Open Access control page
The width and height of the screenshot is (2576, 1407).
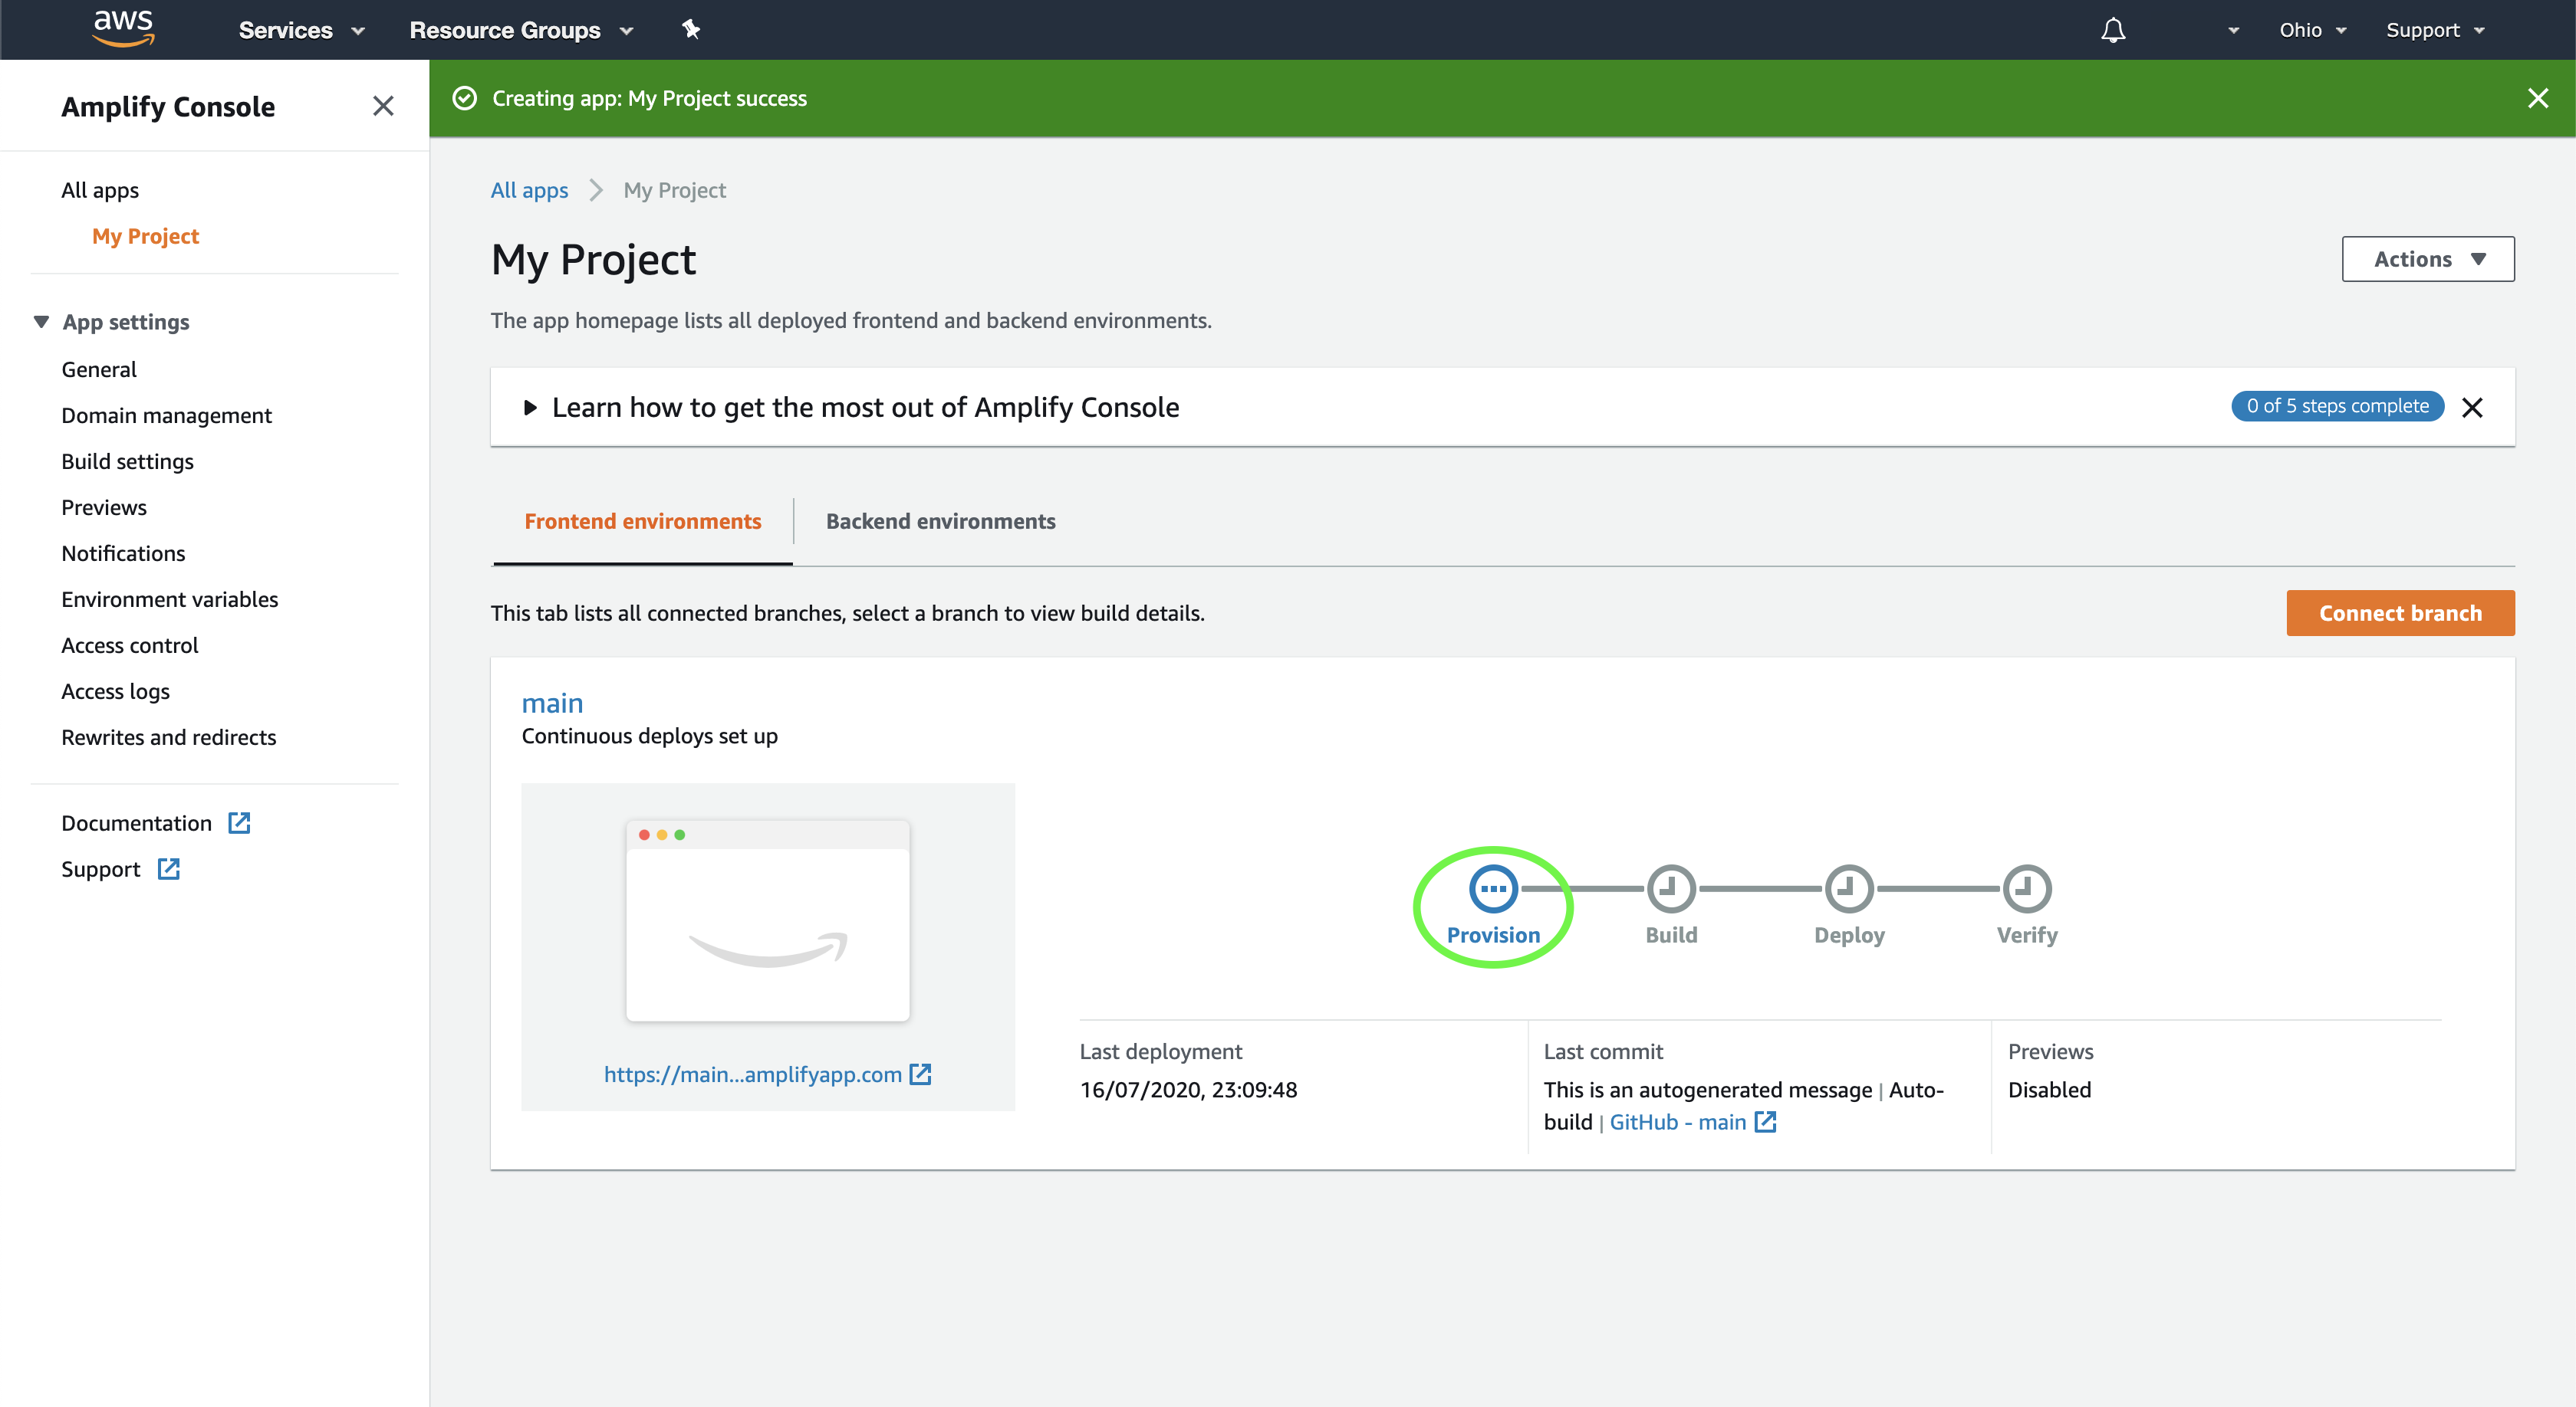[x=130, y=644]
